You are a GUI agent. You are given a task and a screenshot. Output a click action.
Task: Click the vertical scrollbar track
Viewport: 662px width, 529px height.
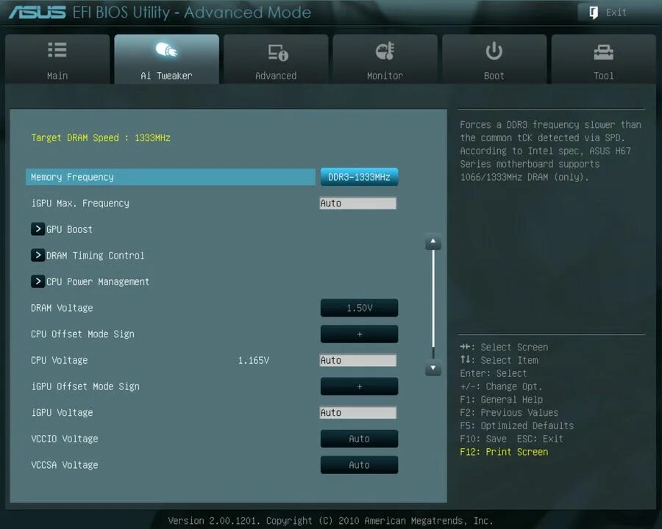pos(433,304)
